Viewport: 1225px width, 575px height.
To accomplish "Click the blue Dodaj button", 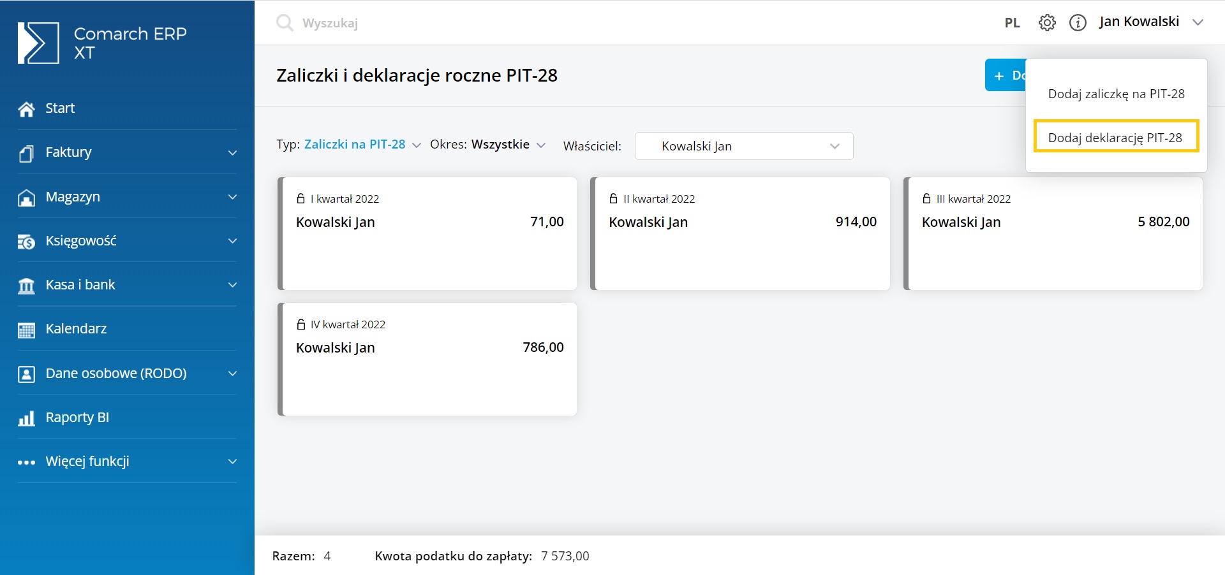I will point(1006,75).
